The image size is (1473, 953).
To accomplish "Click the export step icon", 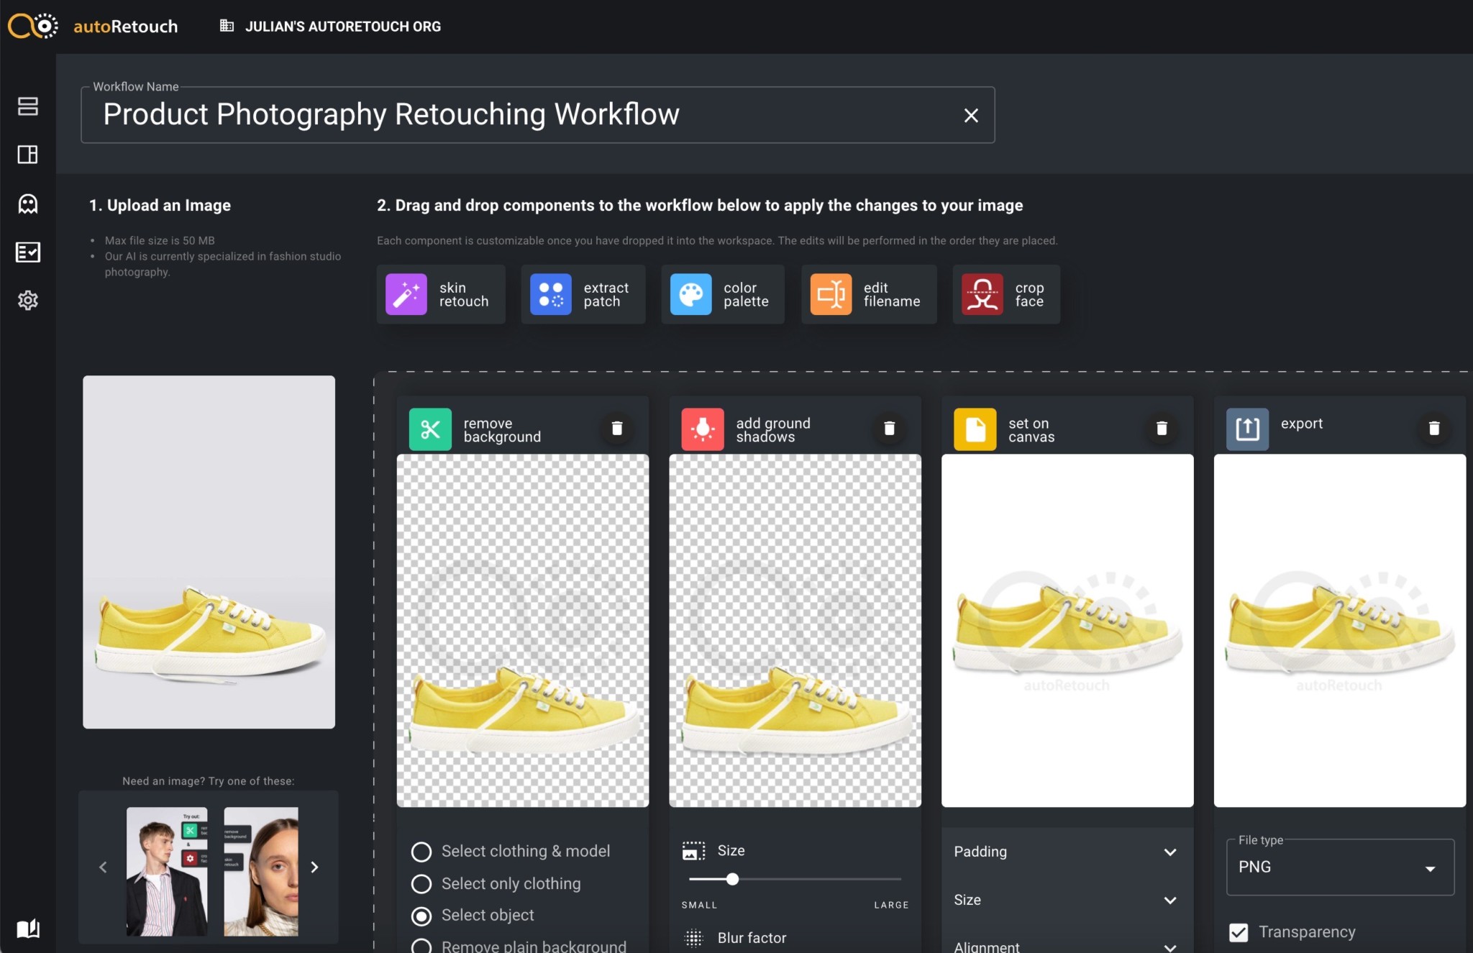I will (x=1248, y=429).
